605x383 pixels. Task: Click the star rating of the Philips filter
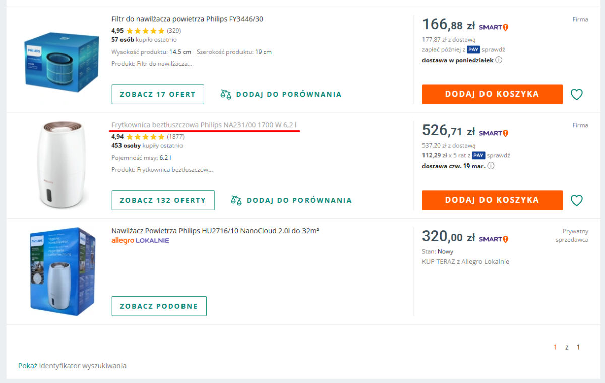click(x=145, y=31)
